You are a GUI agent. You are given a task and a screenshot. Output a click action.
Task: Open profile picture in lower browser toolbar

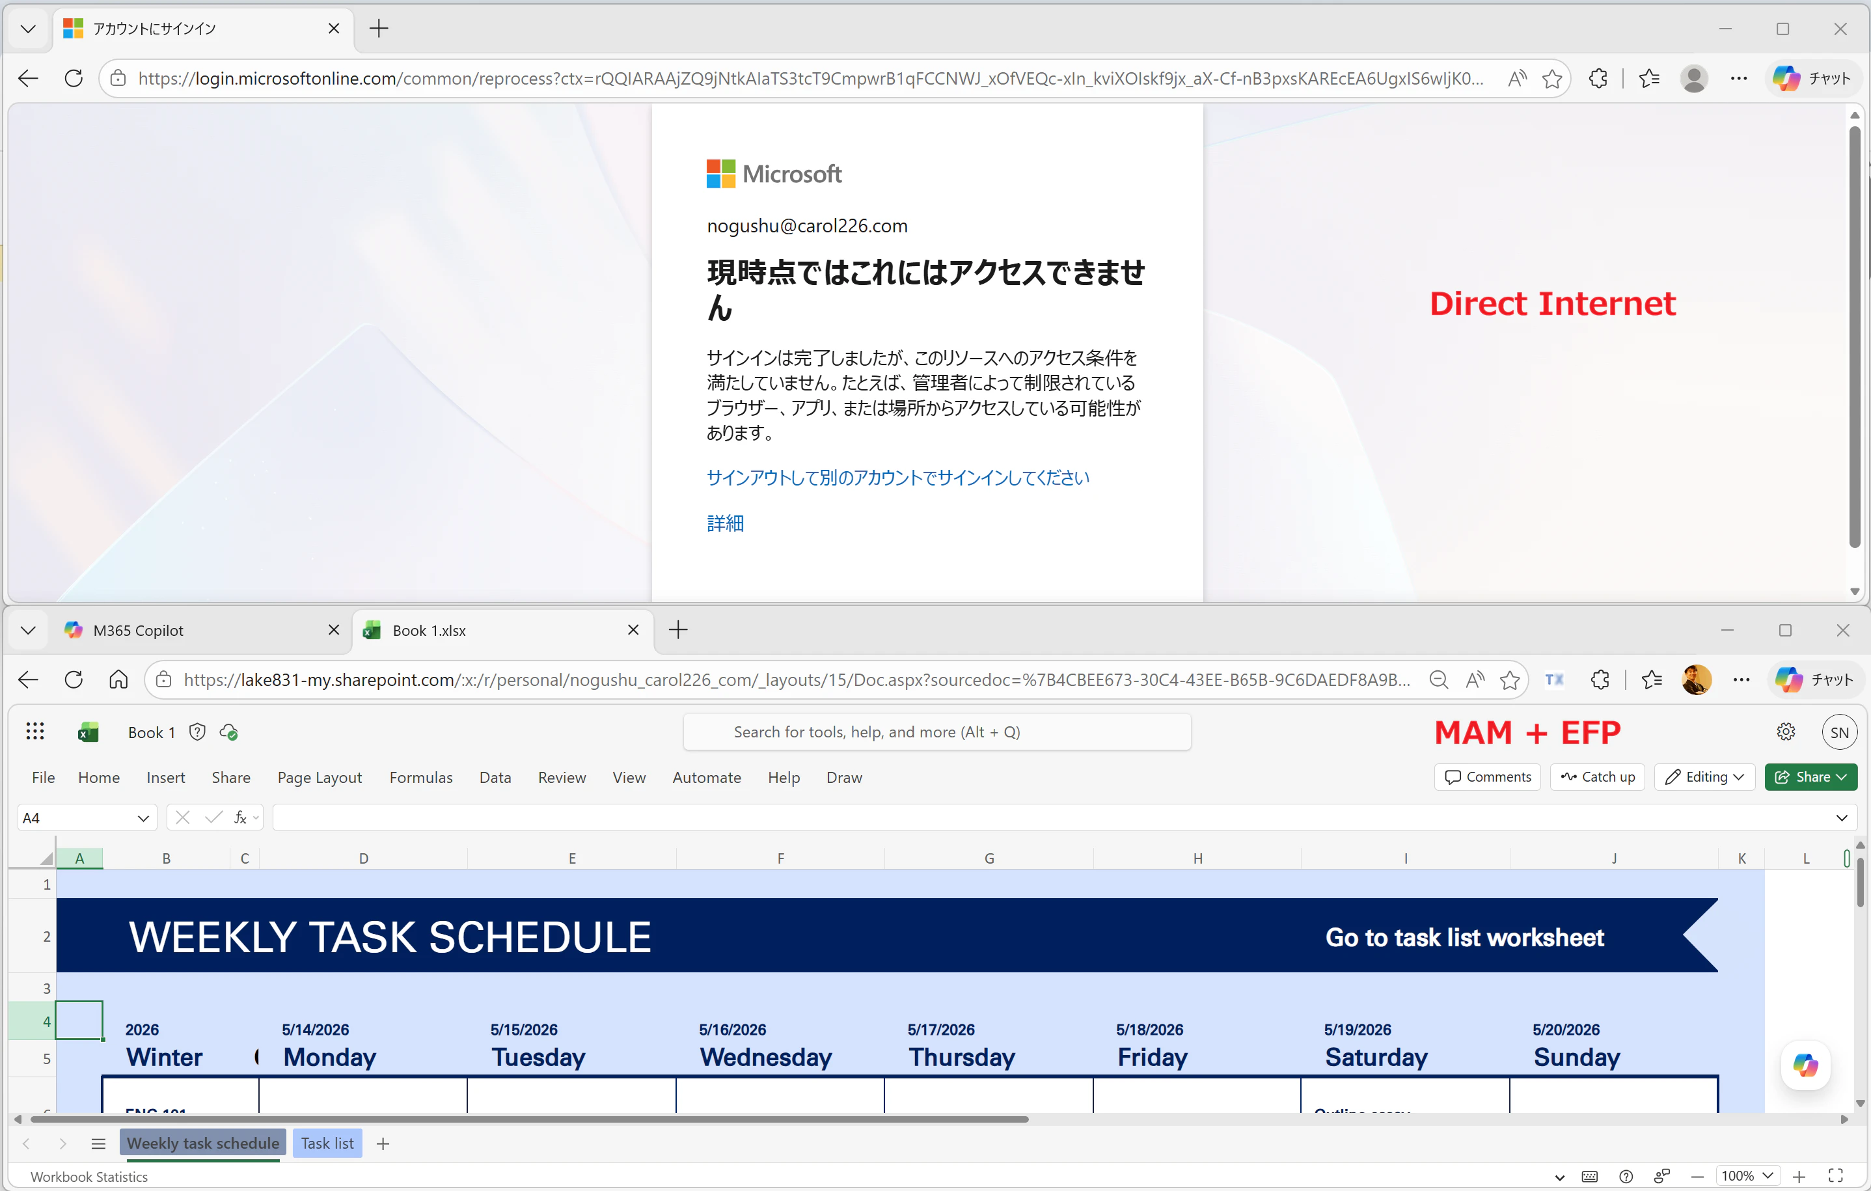click(1696, 680)
